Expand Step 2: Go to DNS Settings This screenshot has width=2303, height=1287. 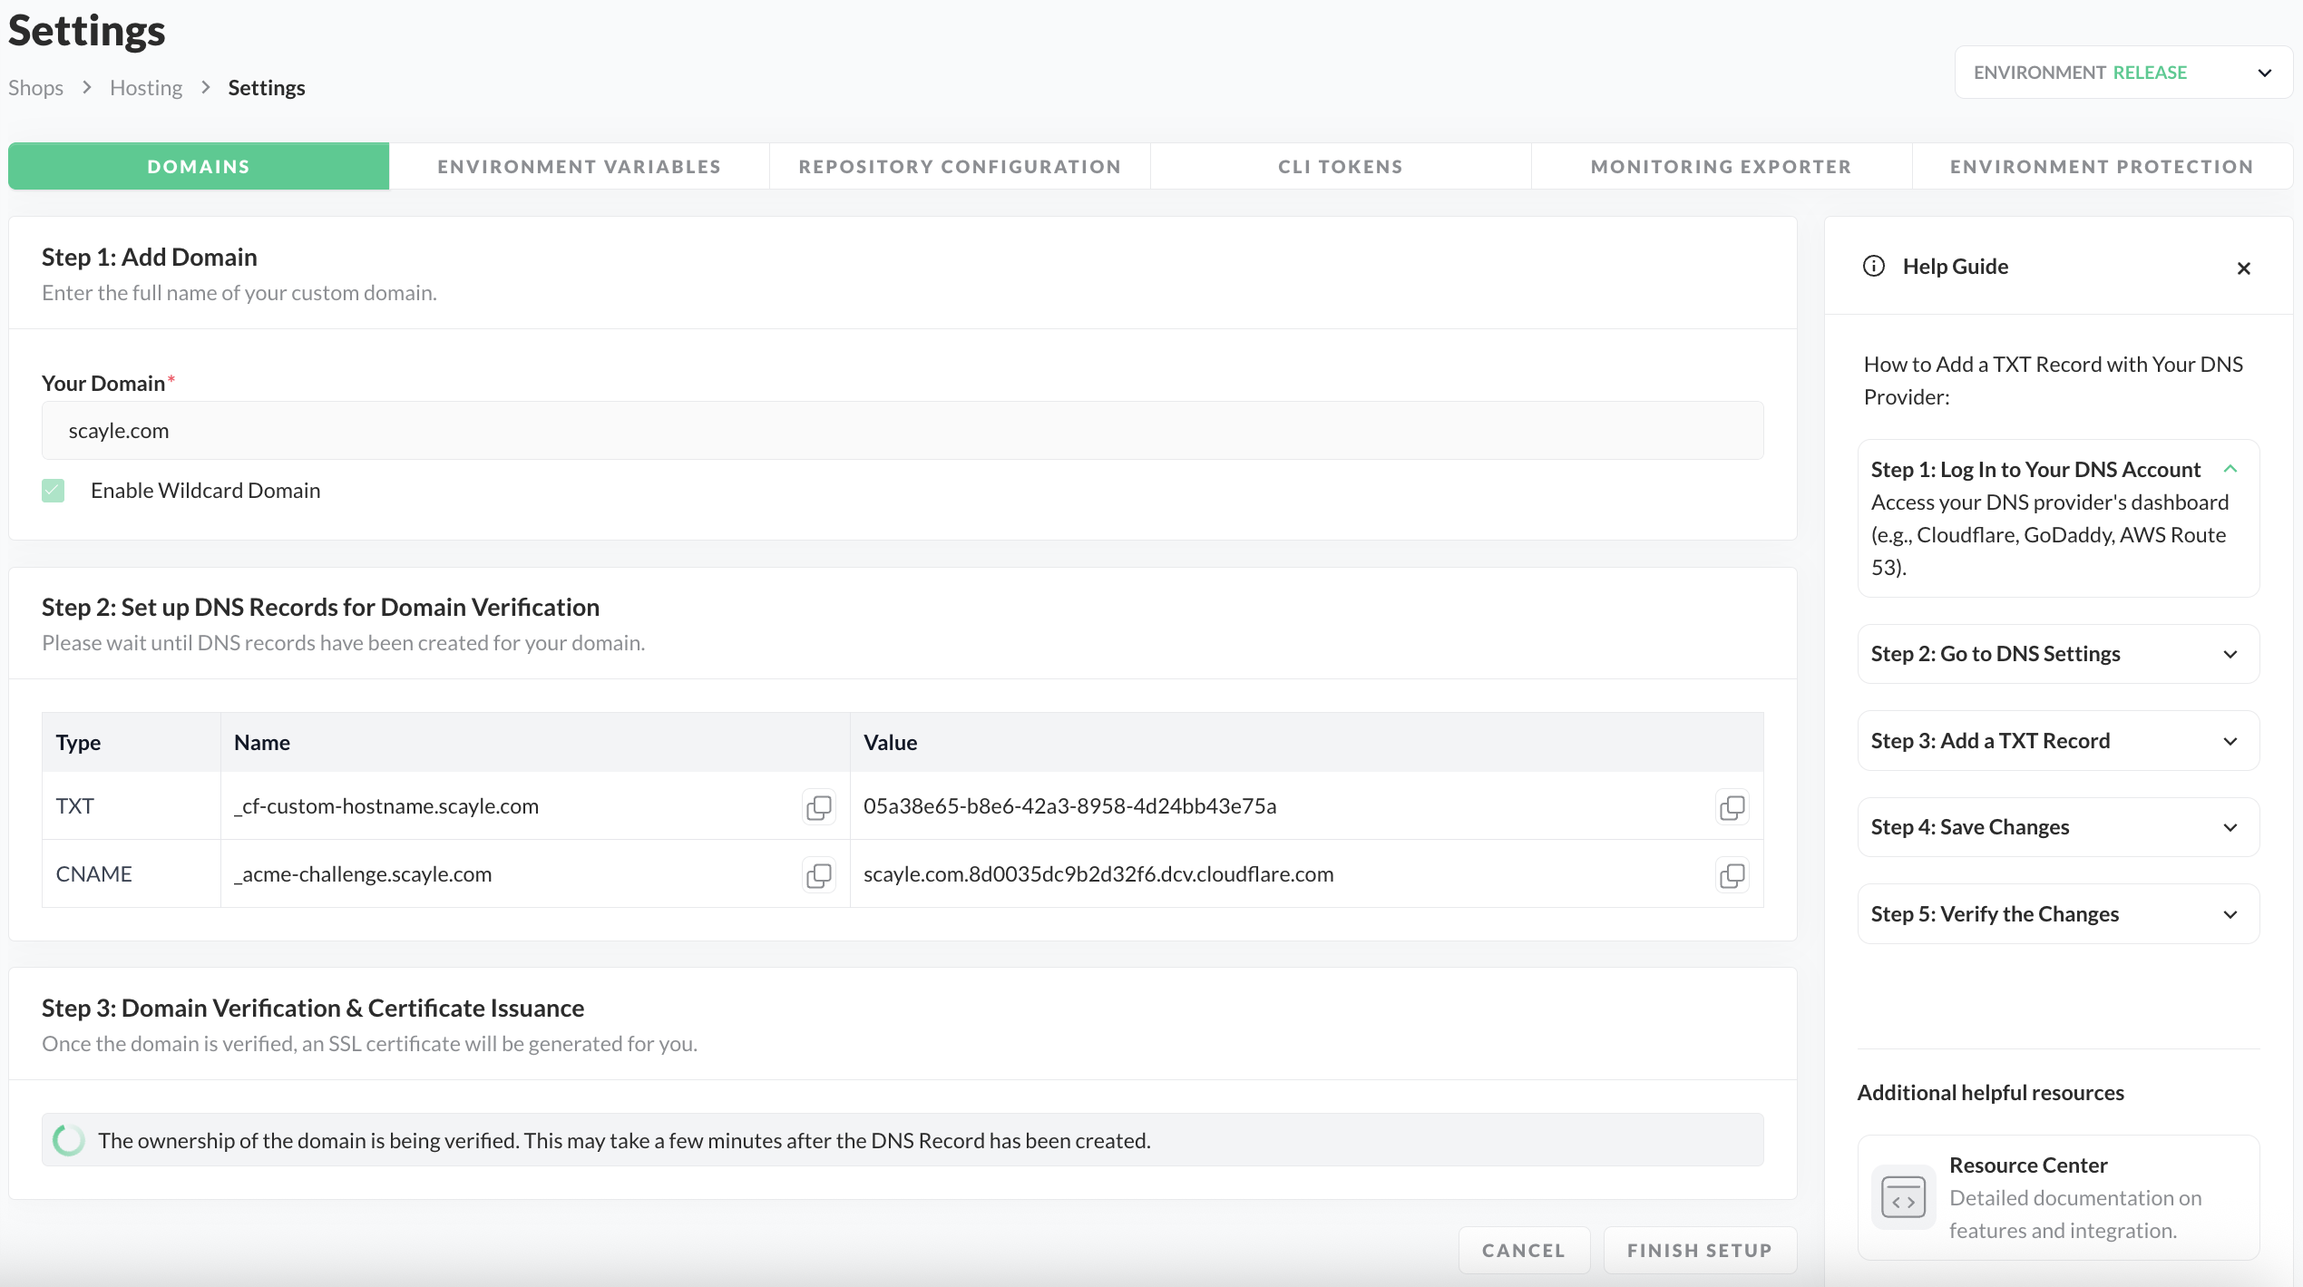(2057, 654)
